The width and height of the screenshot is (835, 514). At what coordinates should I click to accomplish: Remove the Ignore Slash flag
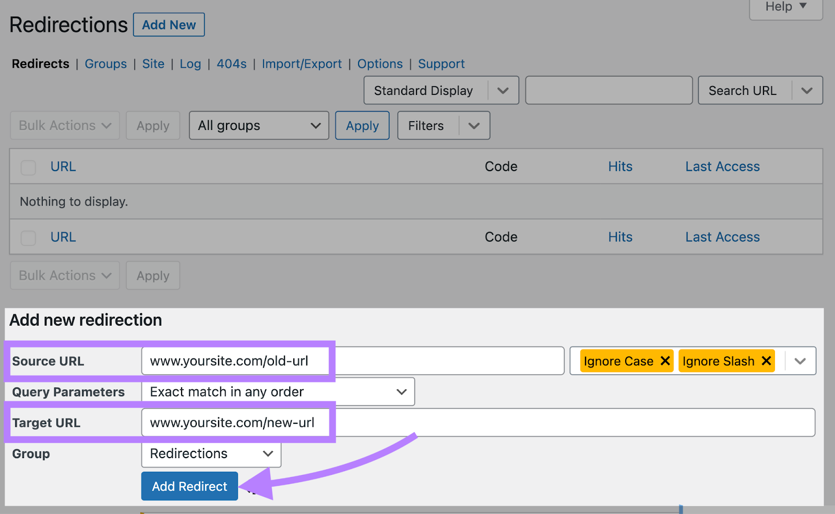pos(766,361)
